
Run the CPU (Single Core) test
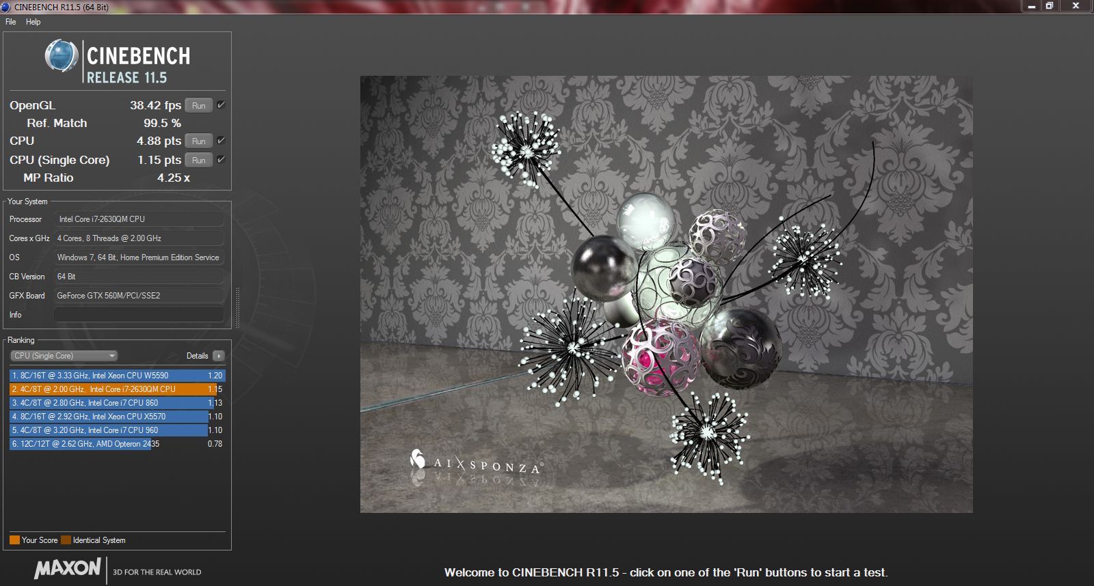[x=198, y=161]
